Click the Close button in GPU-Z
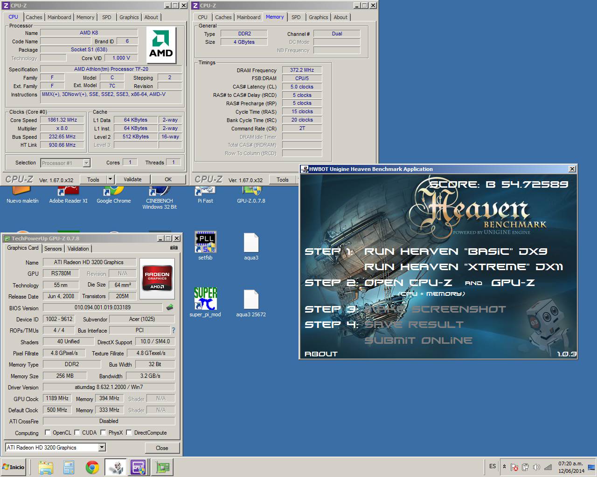597x477 pixels. pyautogui.click(x=162, y=448)
